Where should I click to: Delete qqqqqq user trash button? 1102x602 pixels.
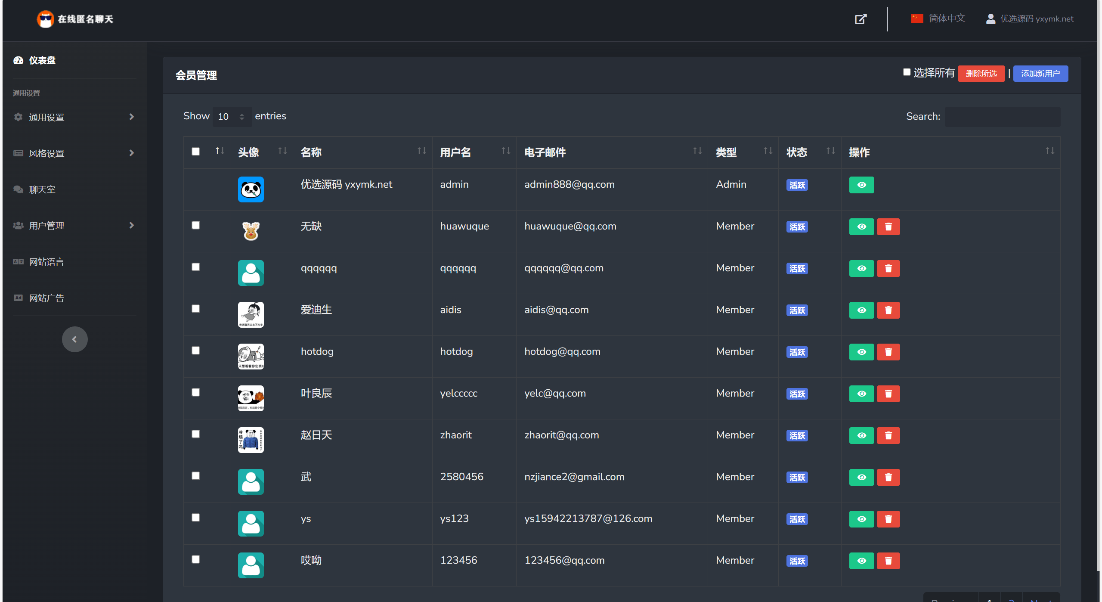[888, 268]
